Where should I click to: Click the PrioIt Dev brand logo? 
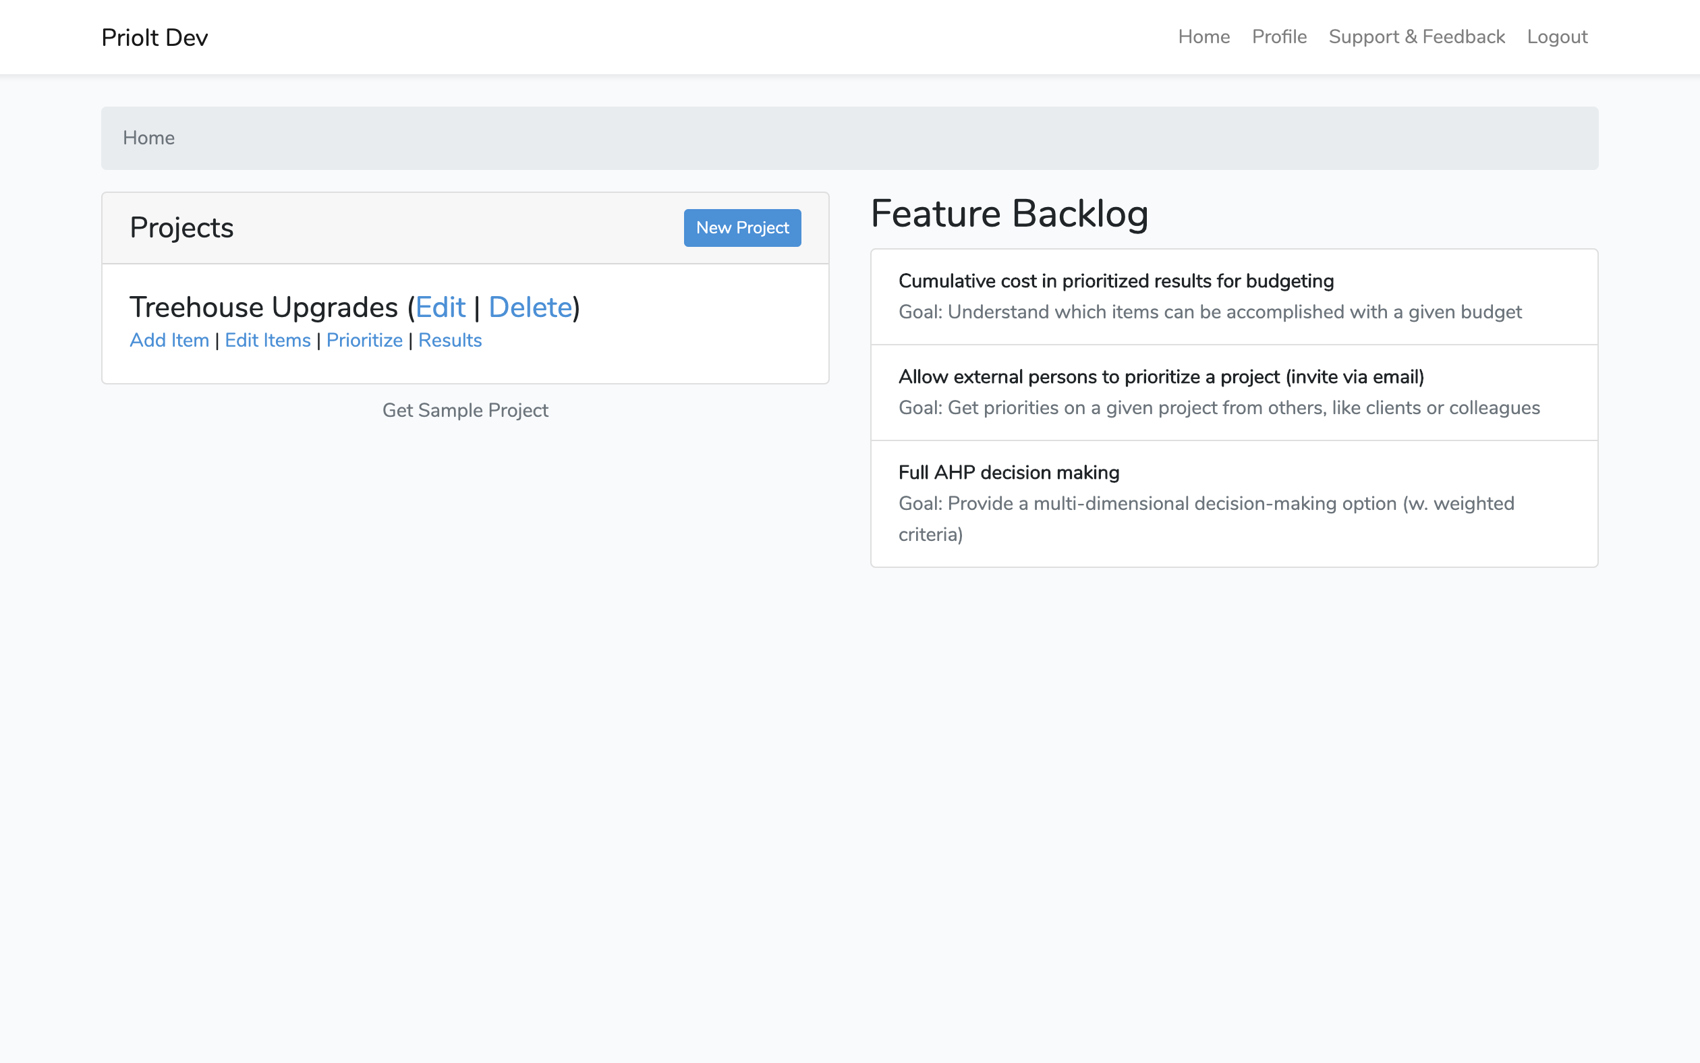[154, 37]
